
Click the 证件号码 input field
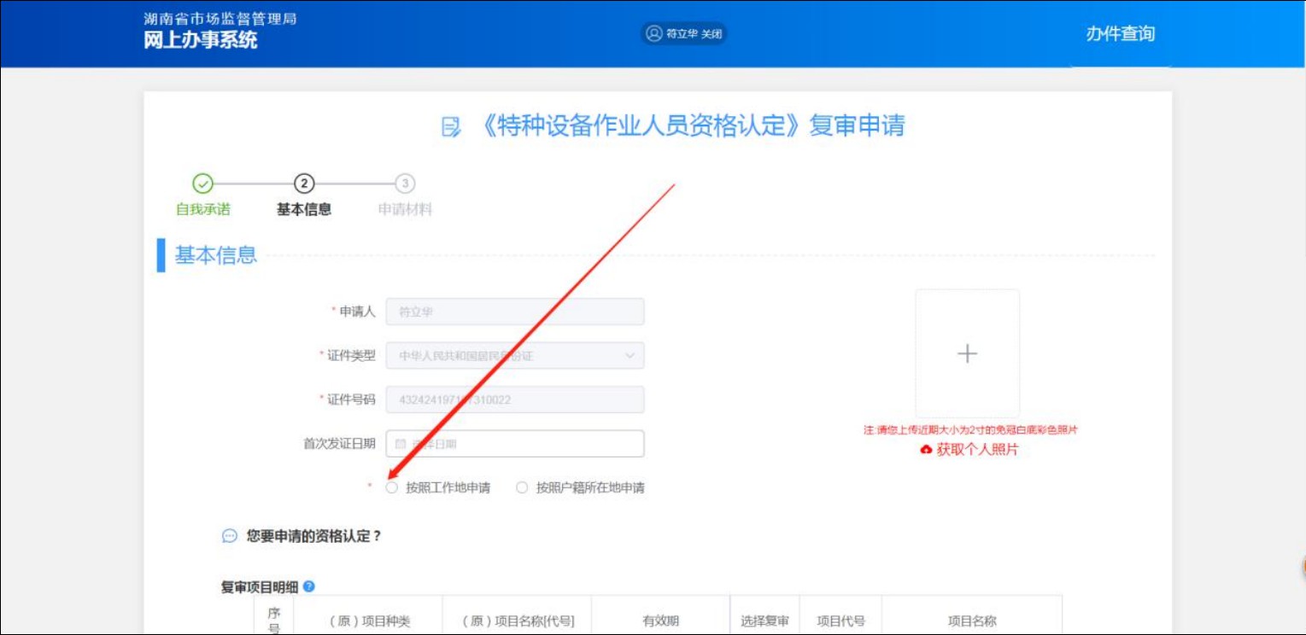515,399
